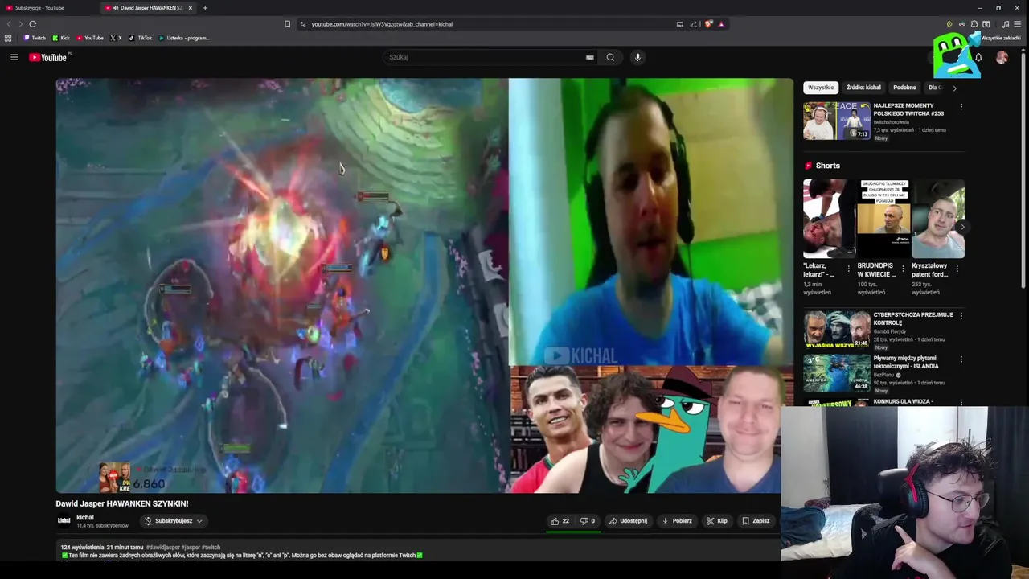The image size is (1029, 579).
Task: Open the Brudnopis w kwiecie short
Action: 883,219
